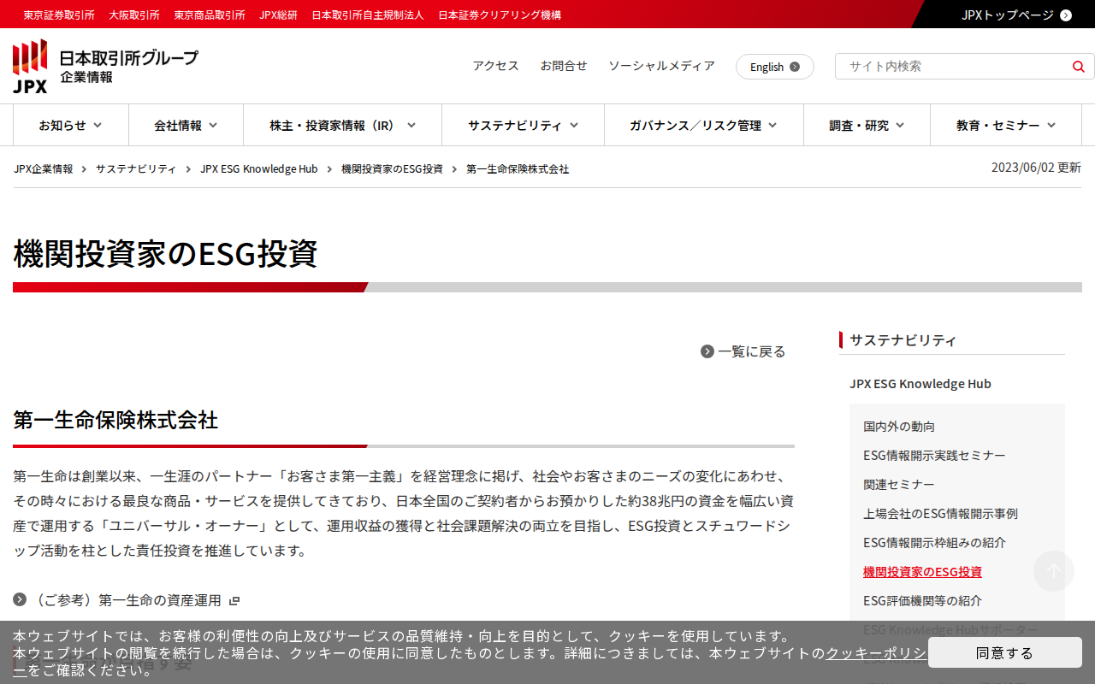Image resolution: width=1095 pixels, height=684 pixels.
Task: Click the circled arrow beside 一覧に戻る
Action: (x=707, y=351)
